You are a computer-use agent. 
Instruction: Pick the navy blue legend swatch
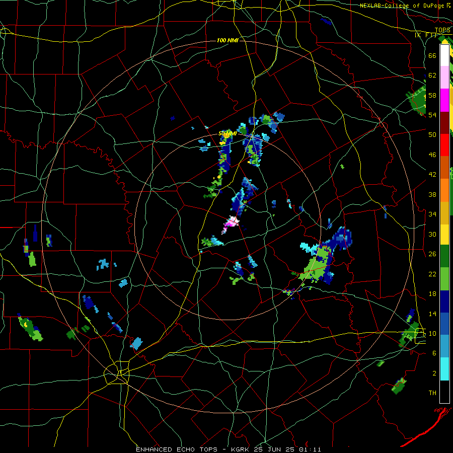(444, 301)
